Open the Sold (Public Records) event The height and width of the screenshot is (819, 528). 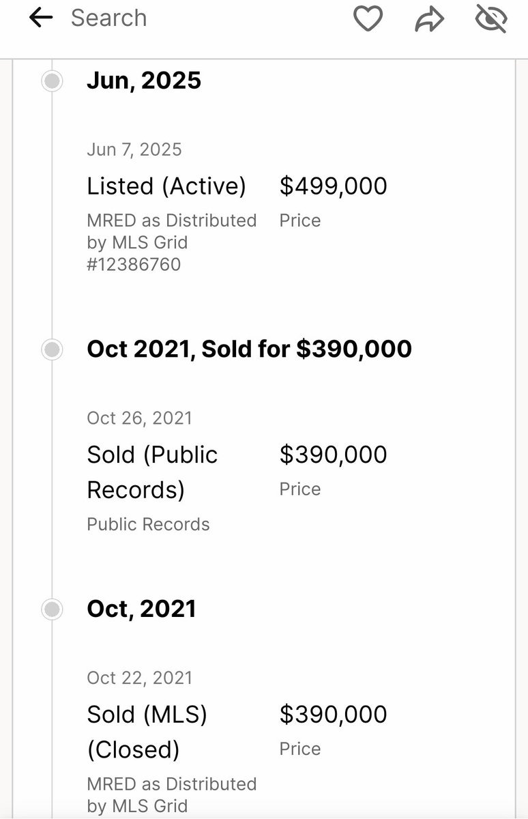tap(153, 472)
